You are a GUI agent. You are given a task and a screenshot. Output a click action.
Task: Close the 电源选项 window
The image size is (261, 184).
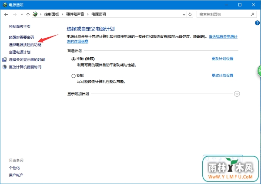(x=254, y=5)
